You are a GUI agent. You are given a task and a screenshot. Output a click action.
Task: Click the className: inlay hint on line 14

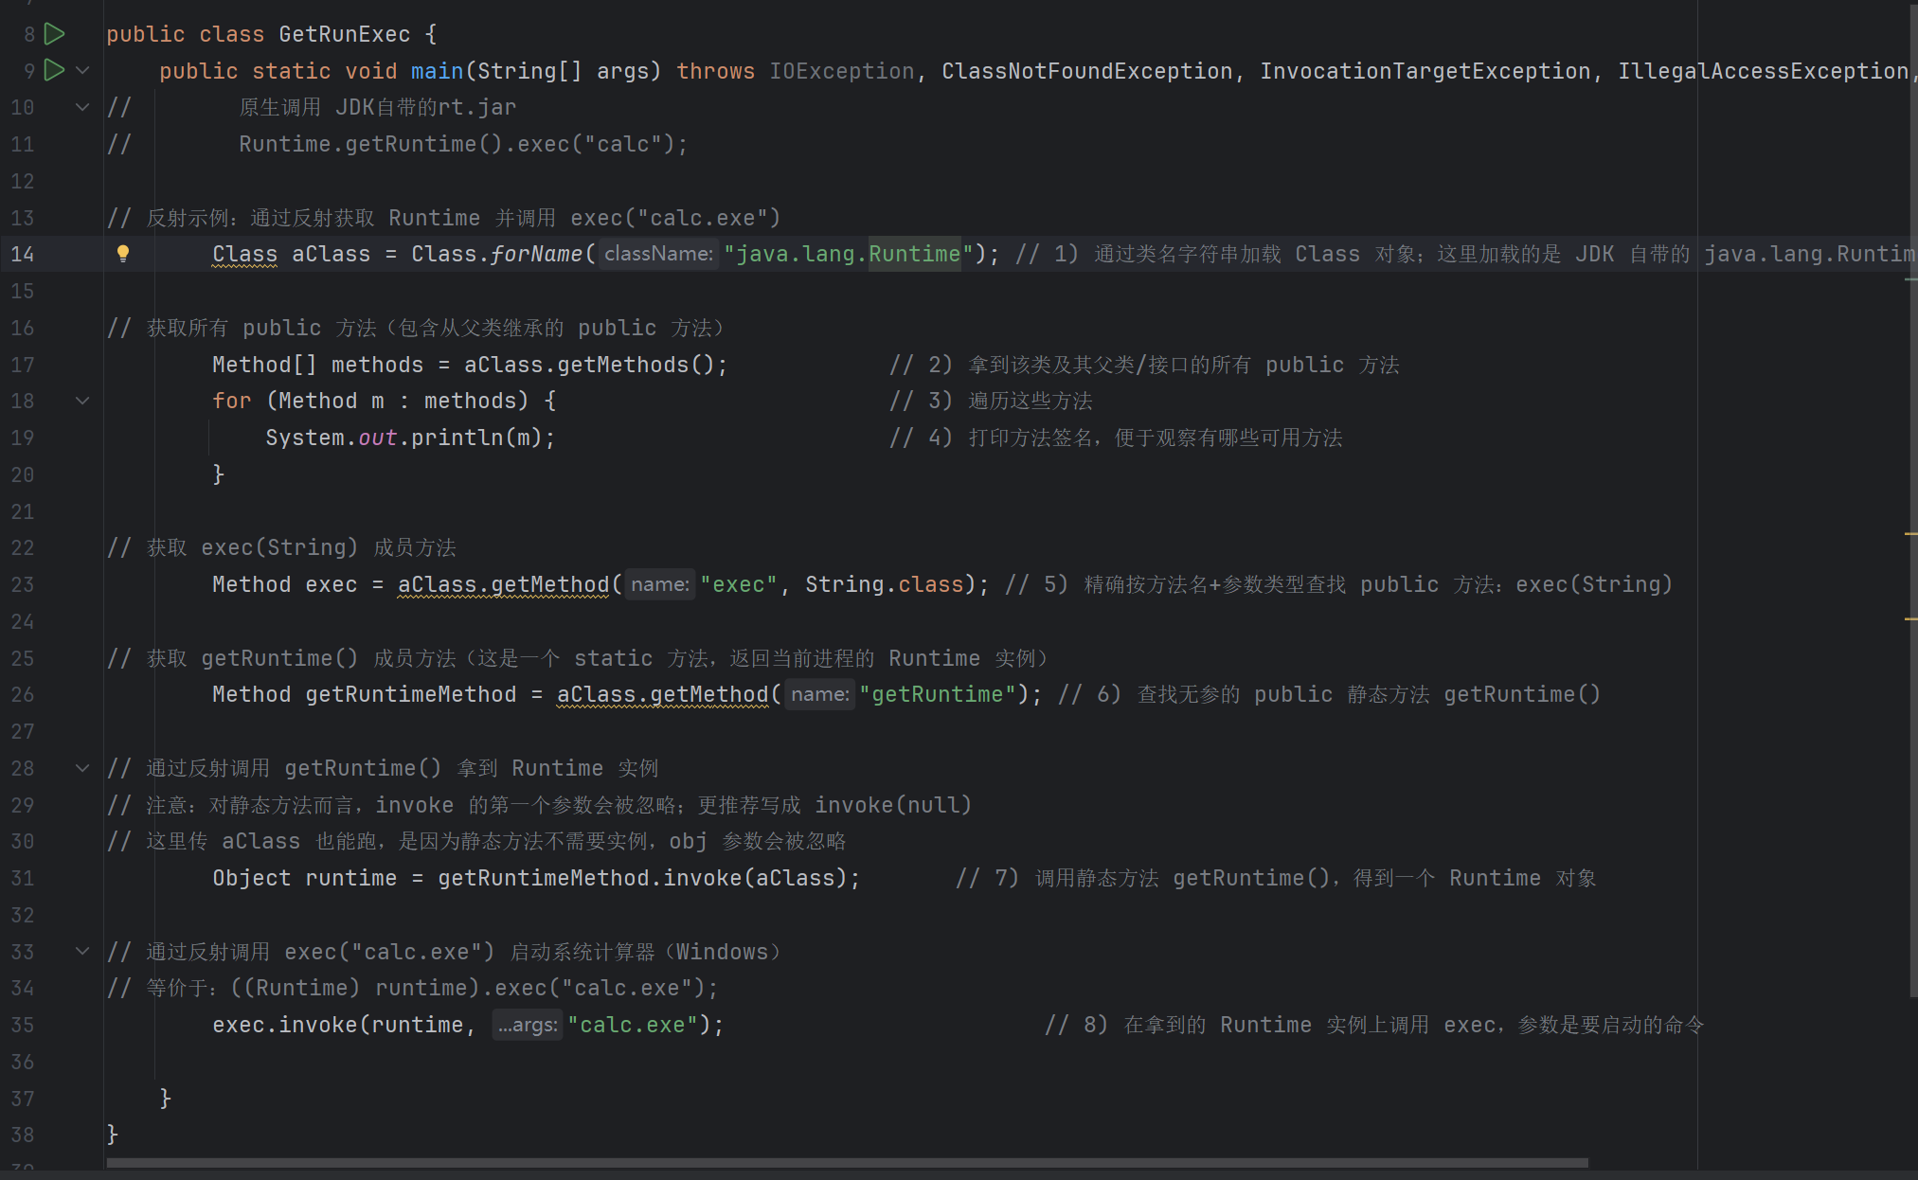[658, 254]
